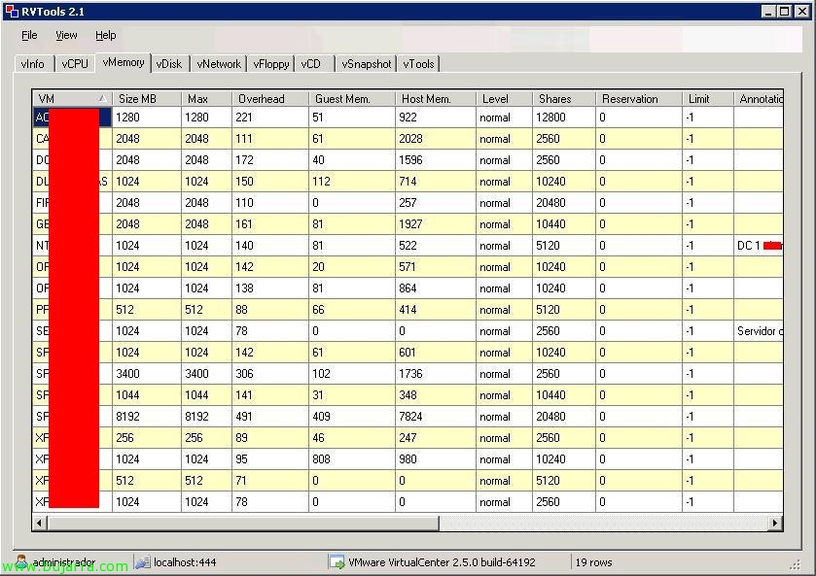Click the Guest Mem. value 409
Viewport: 816px width, 576px height.
click(352, 417)
